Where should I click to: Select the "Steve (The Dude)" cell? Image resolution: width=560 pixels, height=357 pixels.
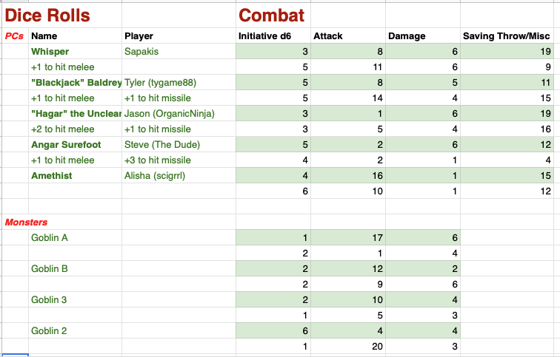click(162, 144)
